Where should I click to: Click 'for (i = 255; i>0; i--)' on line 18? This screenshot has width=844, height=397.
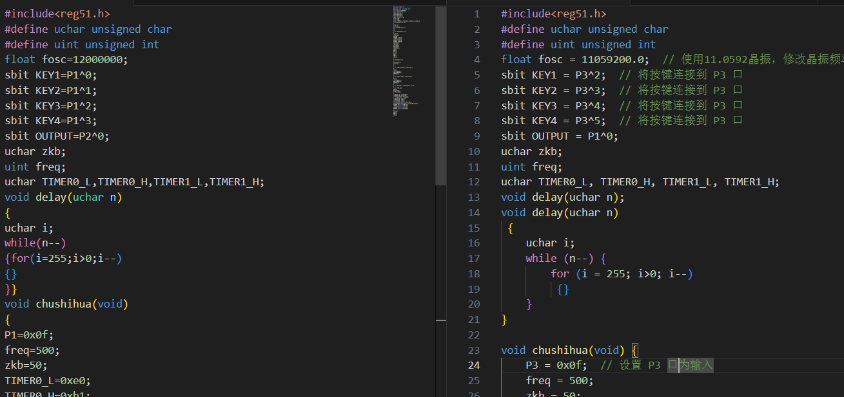click(622, 273)
